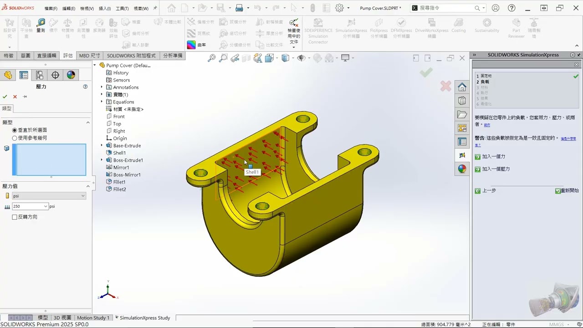Expand the Equations tree node
Image resolution: width=583 pixels, height=328 pixels.
[x=102, y=102]
